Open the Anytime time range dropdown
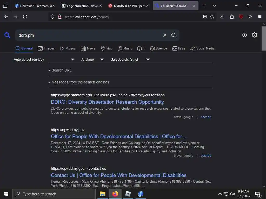 (x=92, y=59)
